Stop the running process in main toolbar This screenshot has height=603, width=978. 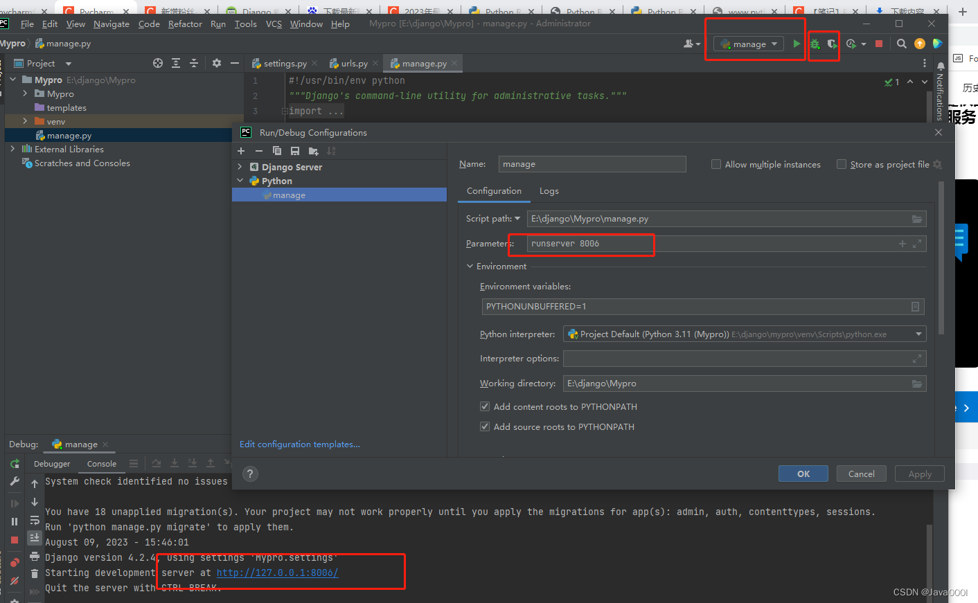(879, 44)
